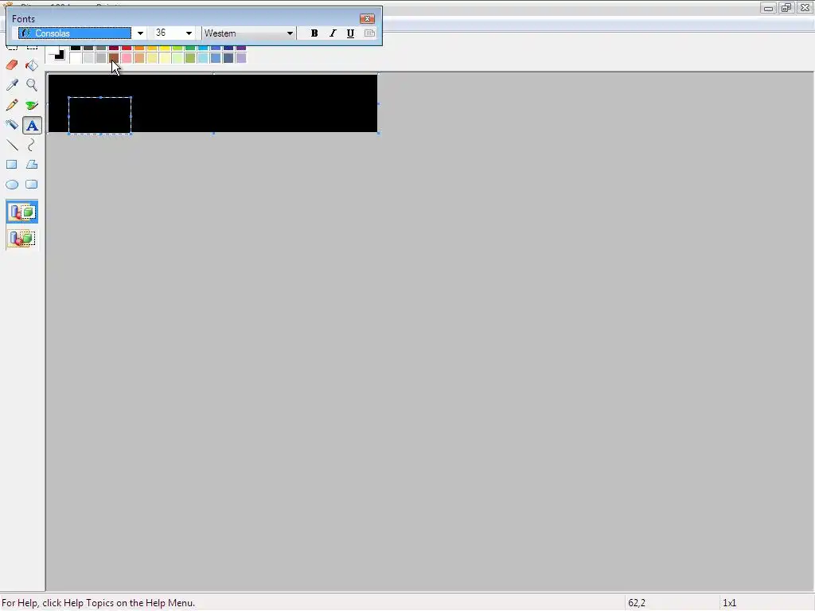Pick the medium gray swatch in the palette's lower row
The width and height of the screenshot is (815, 611).
coord(101,58)
